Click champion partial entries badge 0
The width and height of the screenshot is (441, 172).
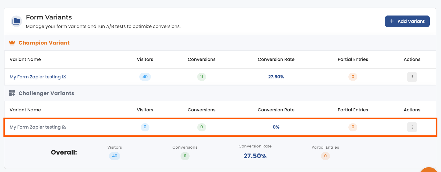[353, 77]
